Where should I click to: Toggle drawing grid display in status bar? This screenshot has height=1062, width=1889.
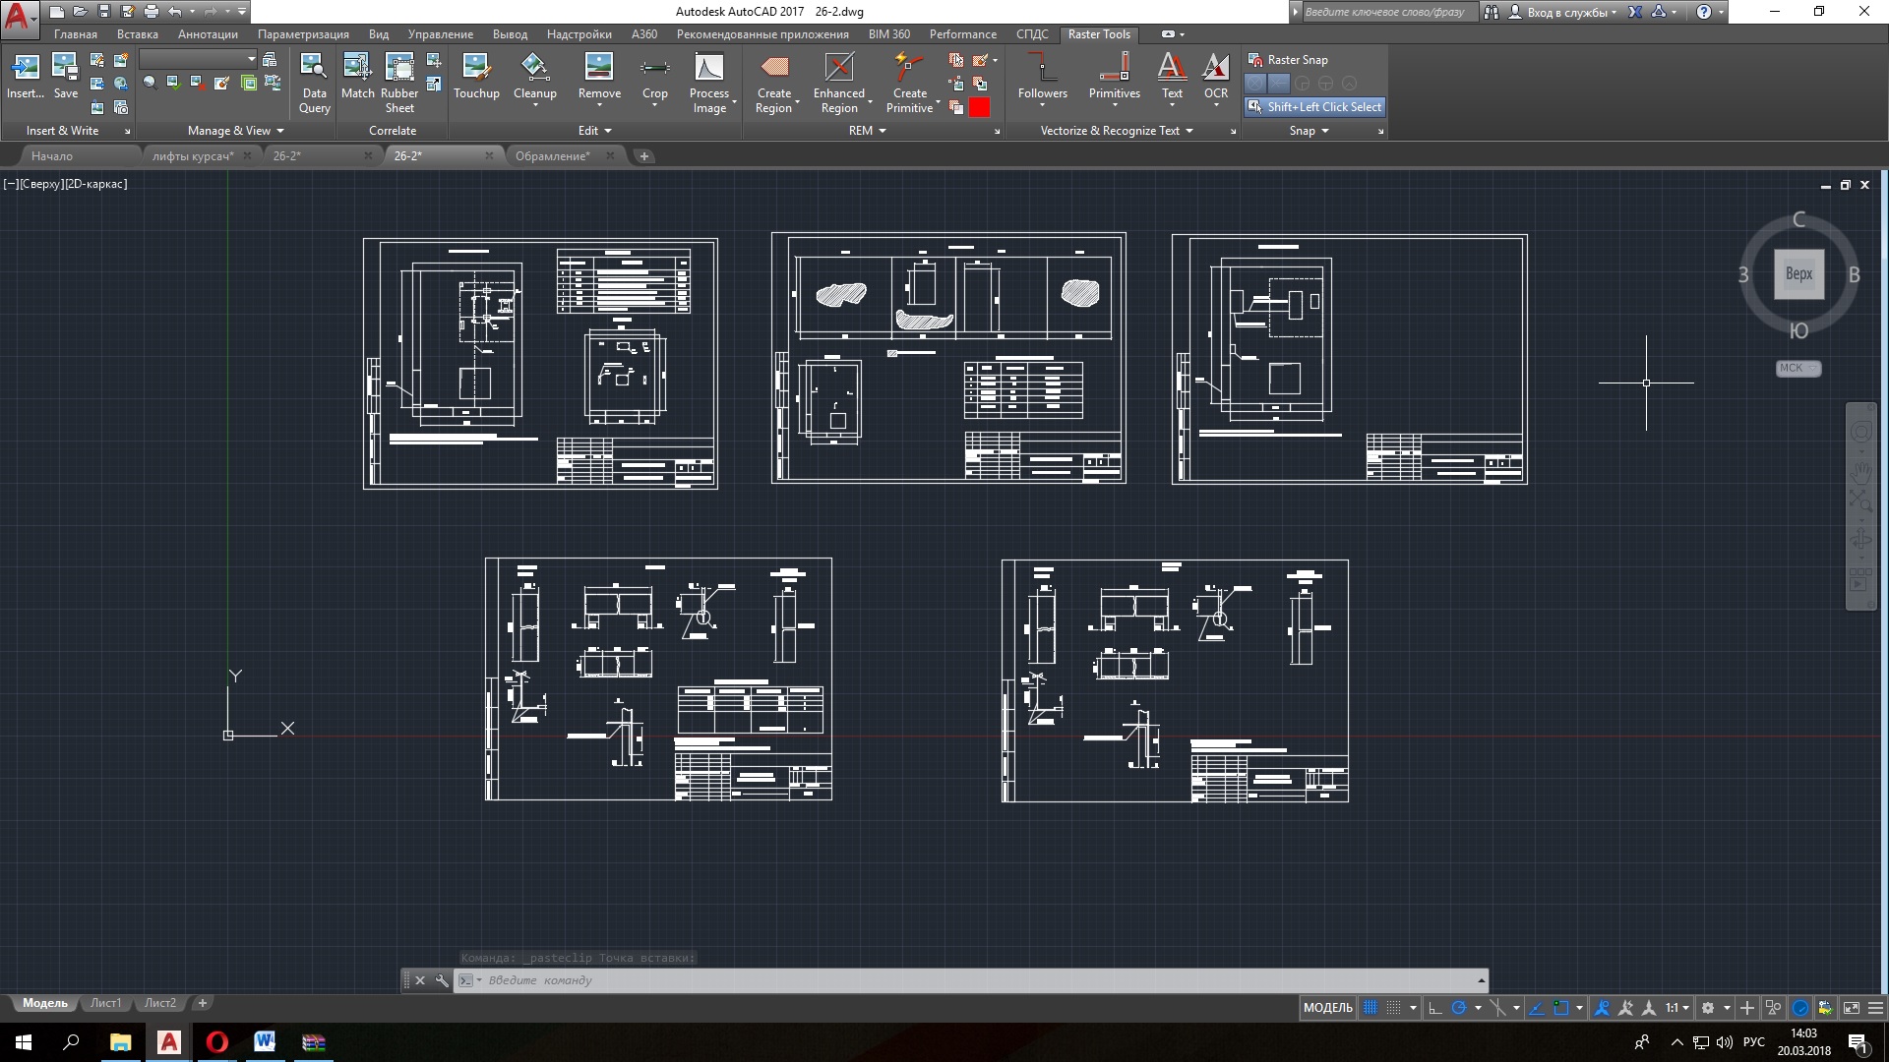point(1371,1008)
